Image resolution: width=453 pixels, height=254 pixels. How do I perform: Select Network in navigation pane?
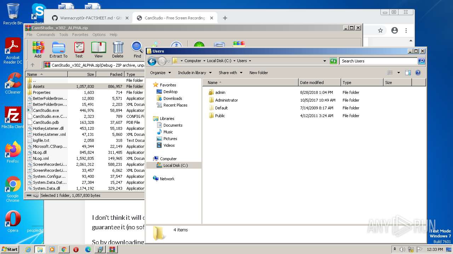tap(167, 179)
